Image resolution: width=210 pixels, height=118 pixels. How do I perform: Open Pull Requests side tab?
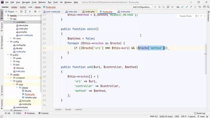click(2, 42)
